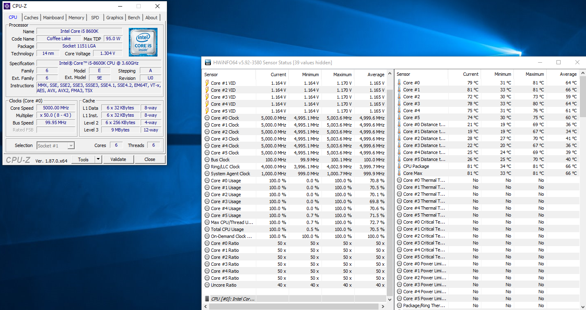Click the icon beside Total CPU Usage
The image size is (586, 310).
[207, 229]
